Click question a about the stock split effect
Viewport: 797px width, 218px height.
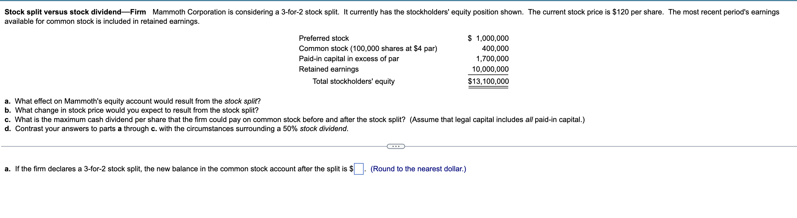[133, 101]
